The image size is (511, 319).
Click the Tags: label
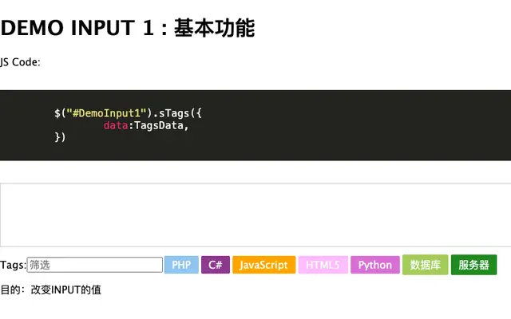(13, 265)
